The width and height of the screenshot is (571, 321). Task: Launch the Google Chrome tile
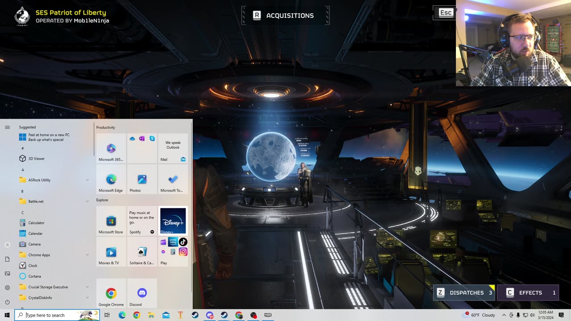point(111,293)
